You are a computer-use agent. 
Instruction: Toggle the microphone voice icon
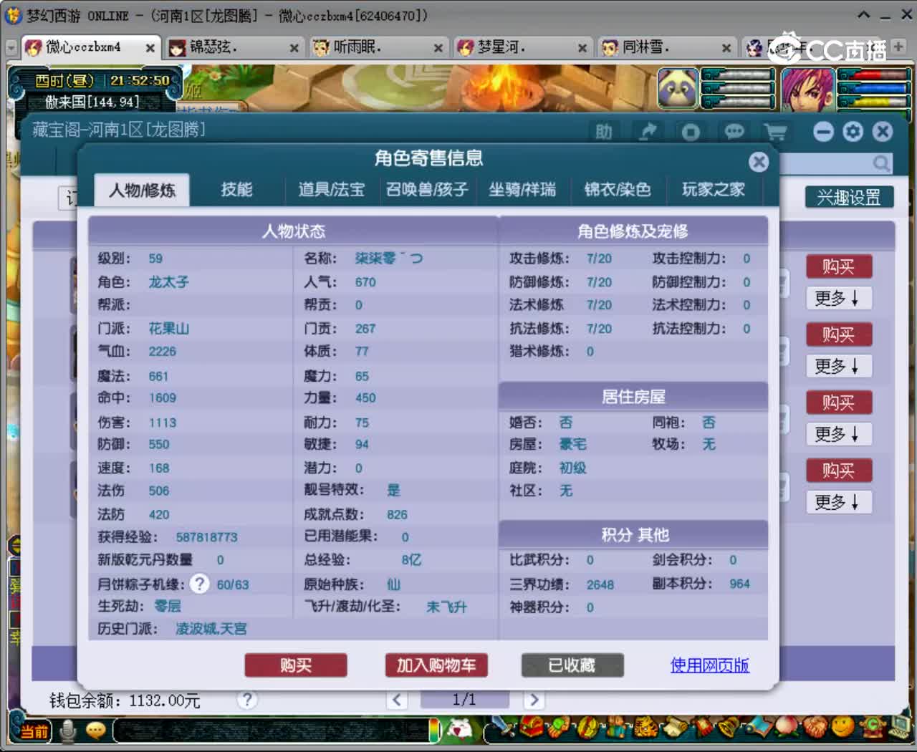[69, 731]
